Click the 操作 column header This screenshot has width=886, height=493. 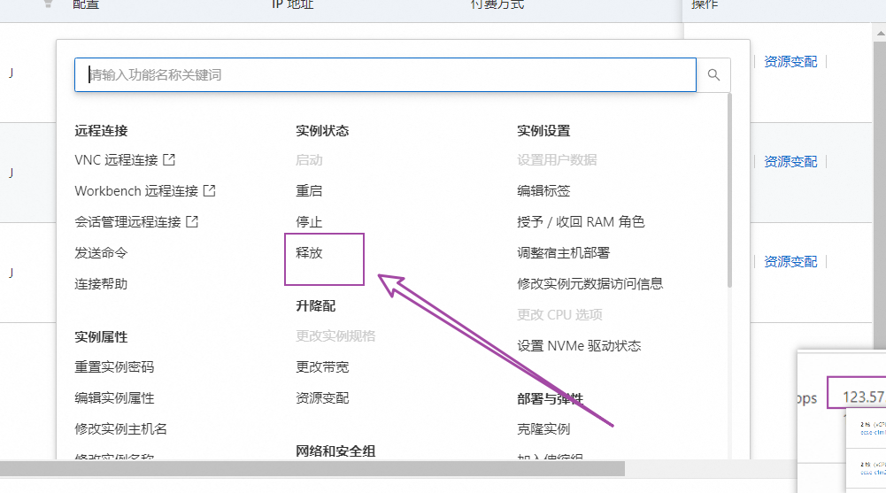[705, 4]
